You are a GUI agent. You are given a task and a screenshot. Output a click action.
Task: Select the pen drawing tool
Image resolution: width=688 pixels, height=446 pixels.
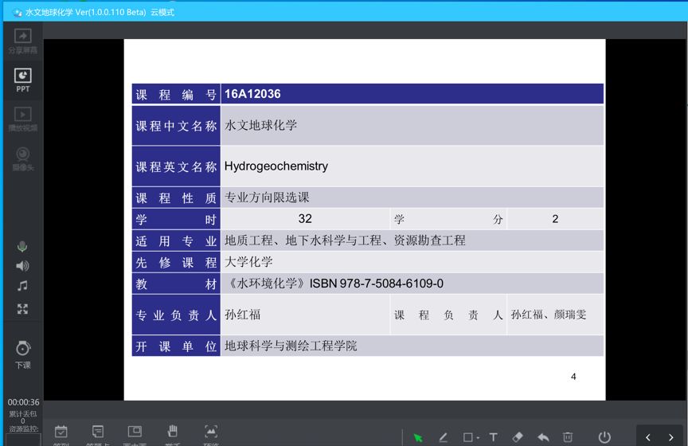tap(444, 437)
